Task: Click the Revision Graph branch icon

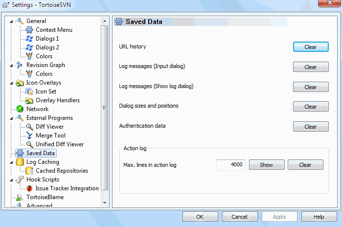Action: pos(20,65)
